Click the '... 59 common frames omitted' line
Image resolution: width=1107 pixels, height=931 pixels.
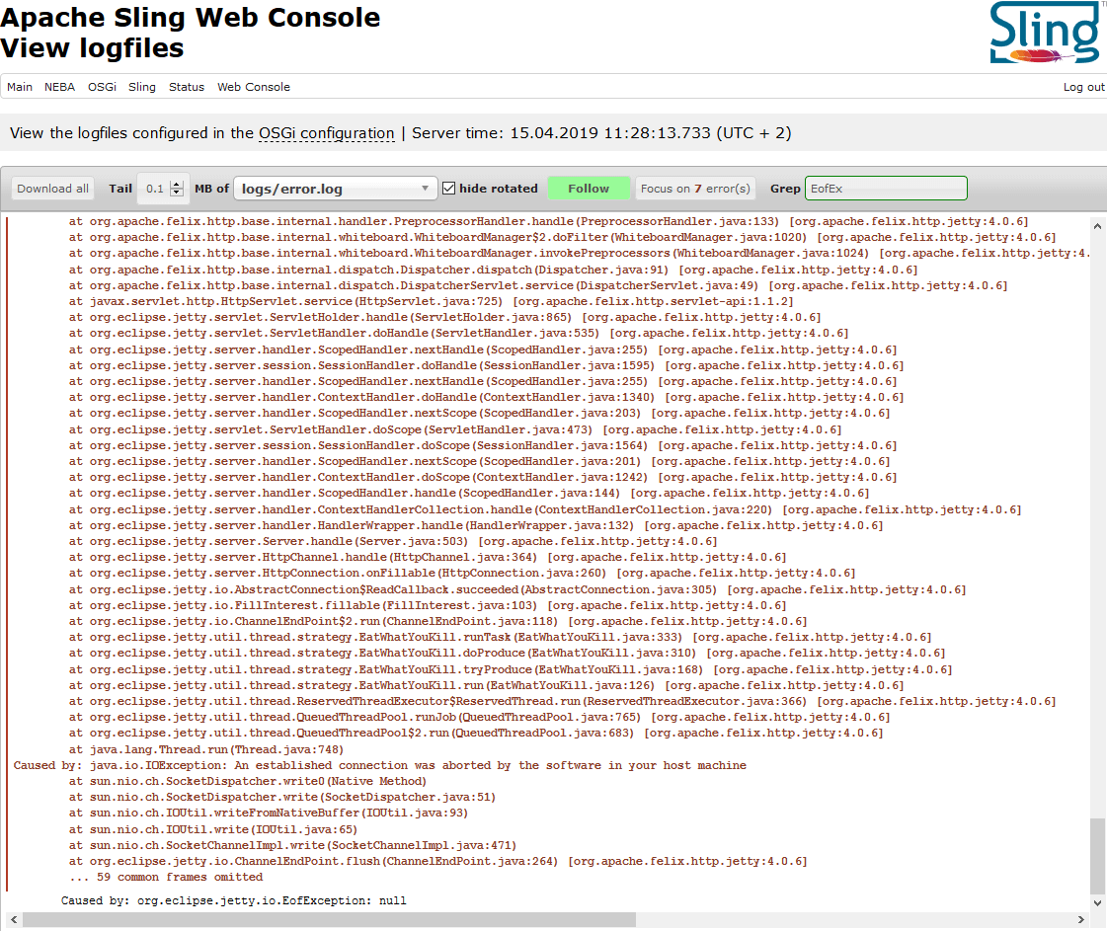tap(166, 878)
